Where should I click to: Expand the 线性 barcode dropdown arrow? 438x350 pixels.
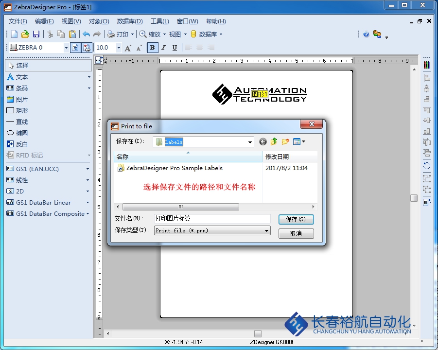point(88,180)
